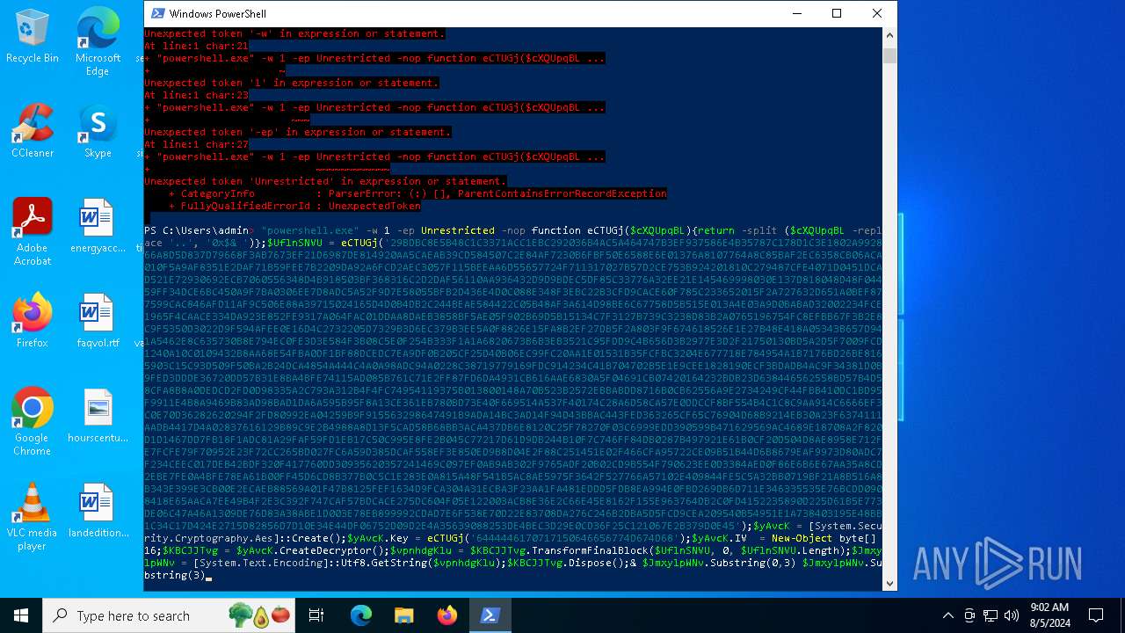Open the Windows Start menu
The width and height of the screenshot is (1125, 633).
21,615
